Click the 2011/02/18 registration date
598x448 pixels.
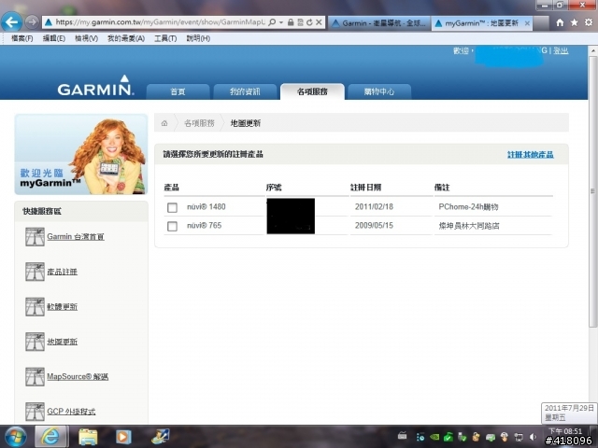point(374,207)
